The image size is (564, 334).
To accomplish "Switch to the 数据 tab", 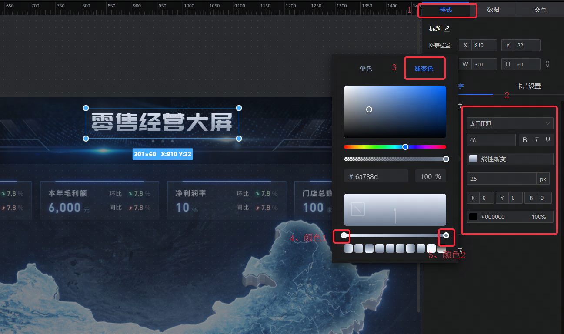I will (x=493, y=10).
